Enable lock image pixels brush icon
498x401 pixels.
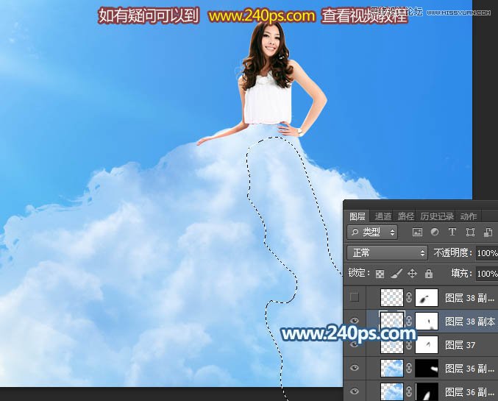tap(396, 274)
